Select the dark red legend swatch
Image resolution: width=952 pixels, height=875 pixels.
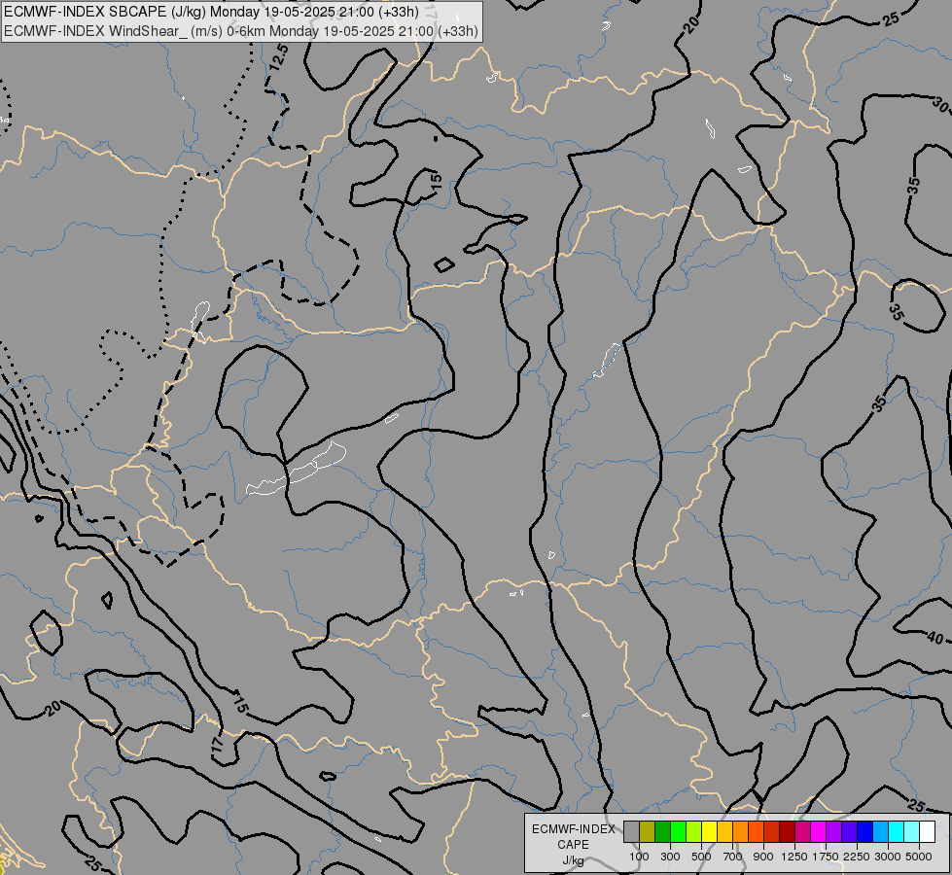pos(788,832)
